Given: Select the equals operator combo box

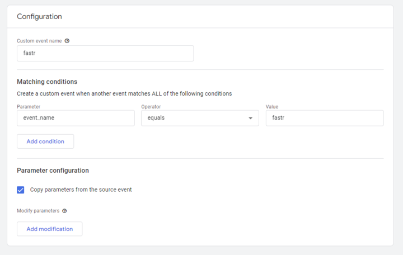Looking at the screenshot, I should tap(200, 118).
